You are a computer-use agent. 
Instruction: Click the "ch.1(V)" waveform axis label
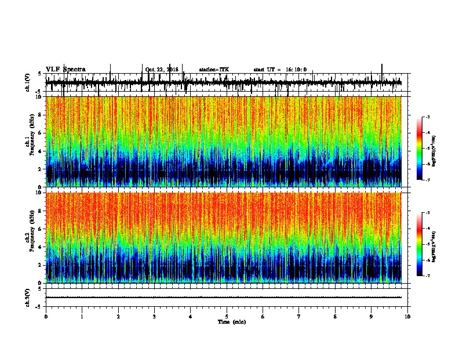click(28, 82)
